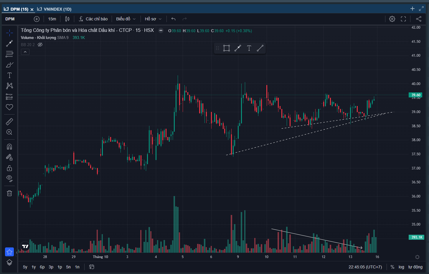Select the brush drawing tool

9,65
